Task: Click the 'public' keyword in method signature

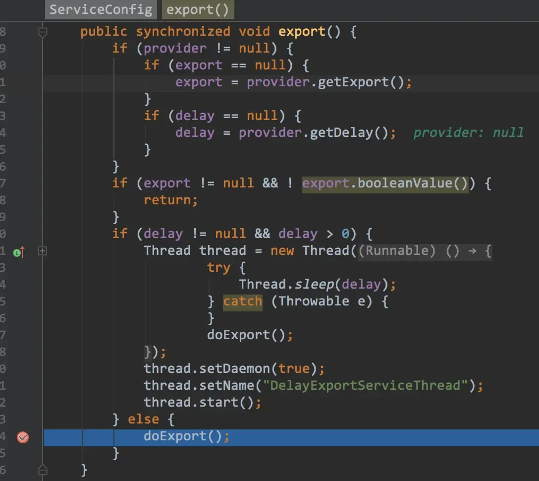Action: pyautogui.click(x=104, y=32)
